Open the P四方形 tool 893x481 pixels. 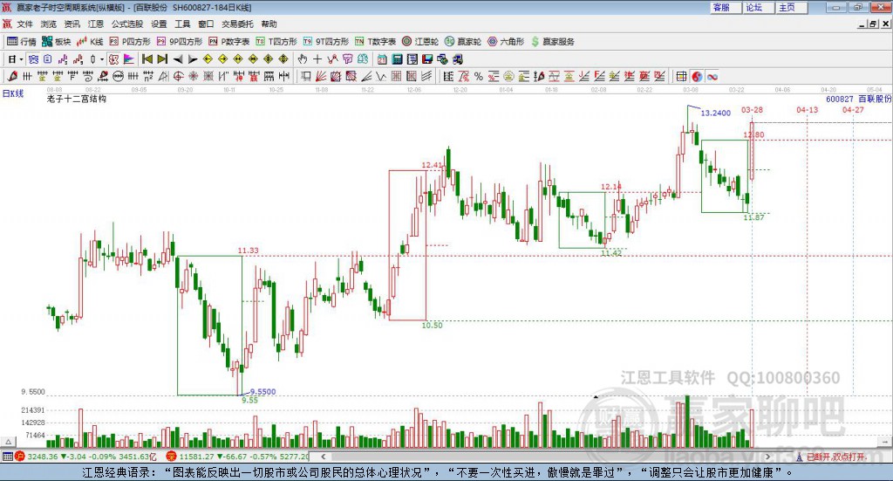130,42
